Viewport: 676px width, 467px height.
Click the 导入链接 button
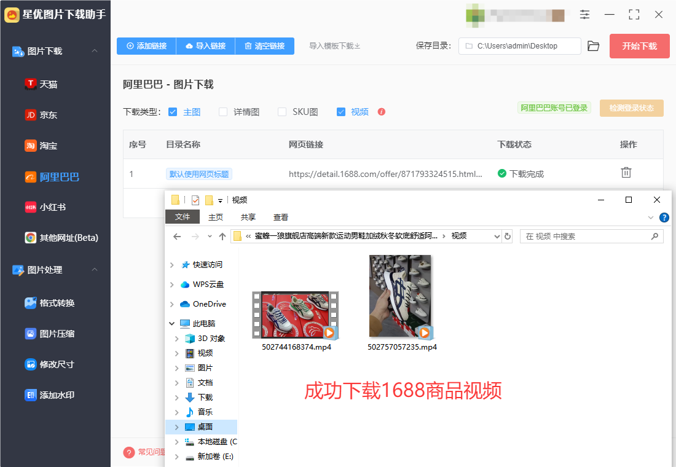tap(206, 45)
